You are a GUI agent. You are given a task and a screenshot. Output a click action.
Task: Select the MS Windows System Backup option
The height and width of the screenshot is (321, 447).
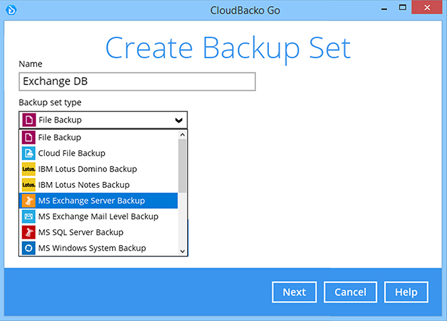coord(98,248)
